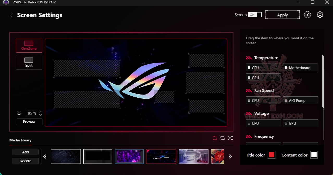Click the Frequency section heading
The width and height of the screenshot is (333, 175).
tap(264, 136)
